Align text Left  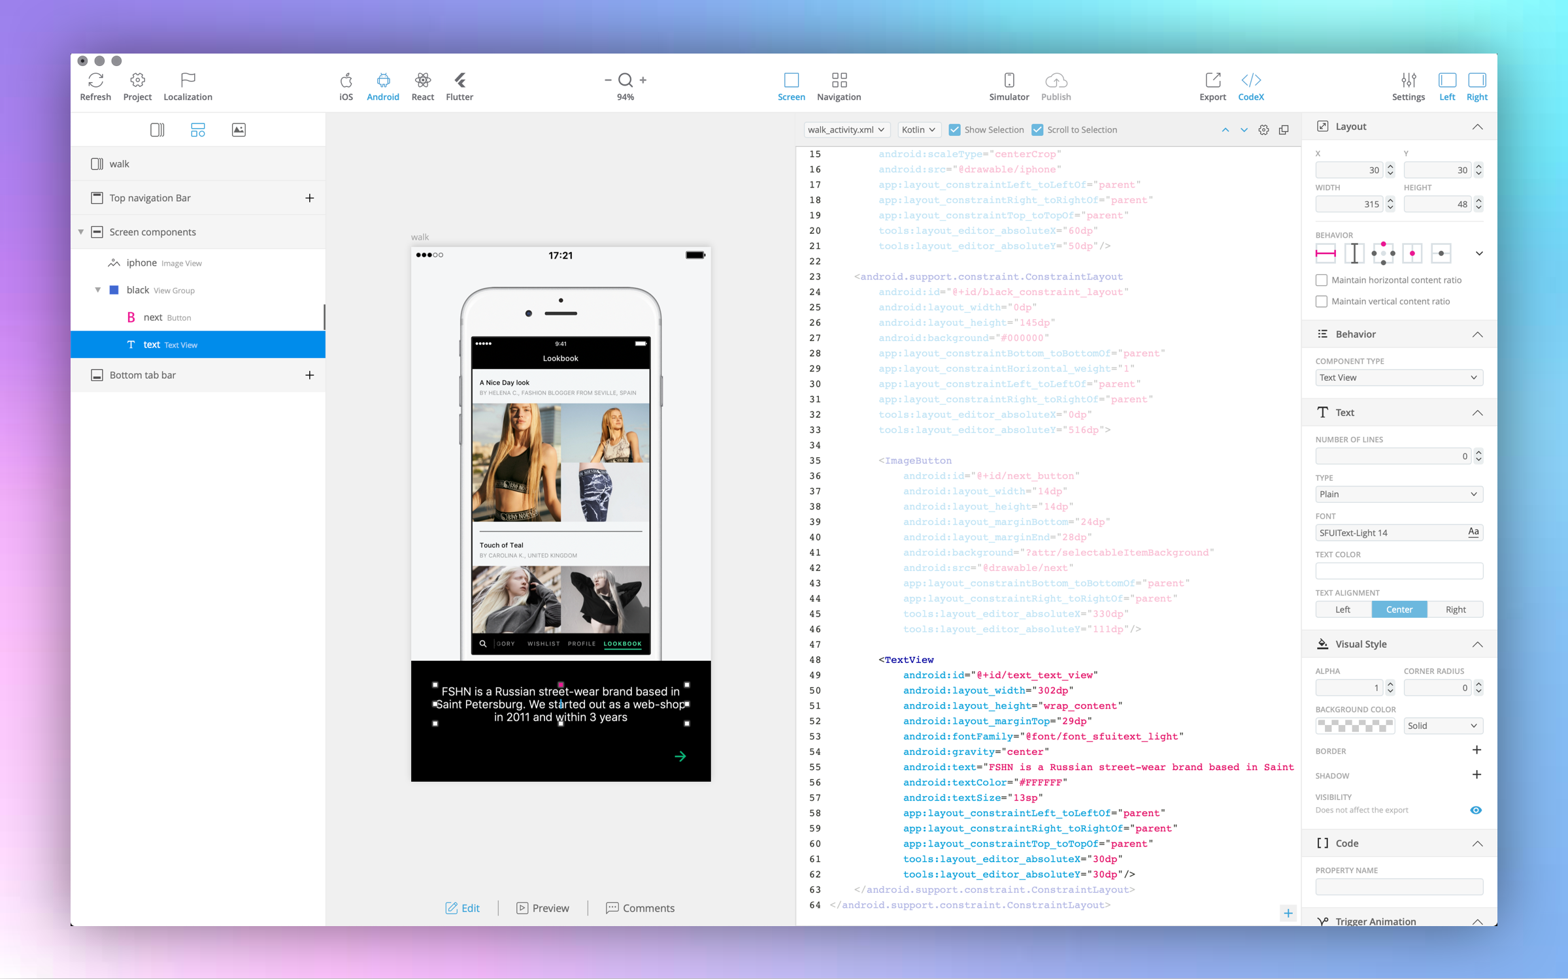[x=1343, y=609]
